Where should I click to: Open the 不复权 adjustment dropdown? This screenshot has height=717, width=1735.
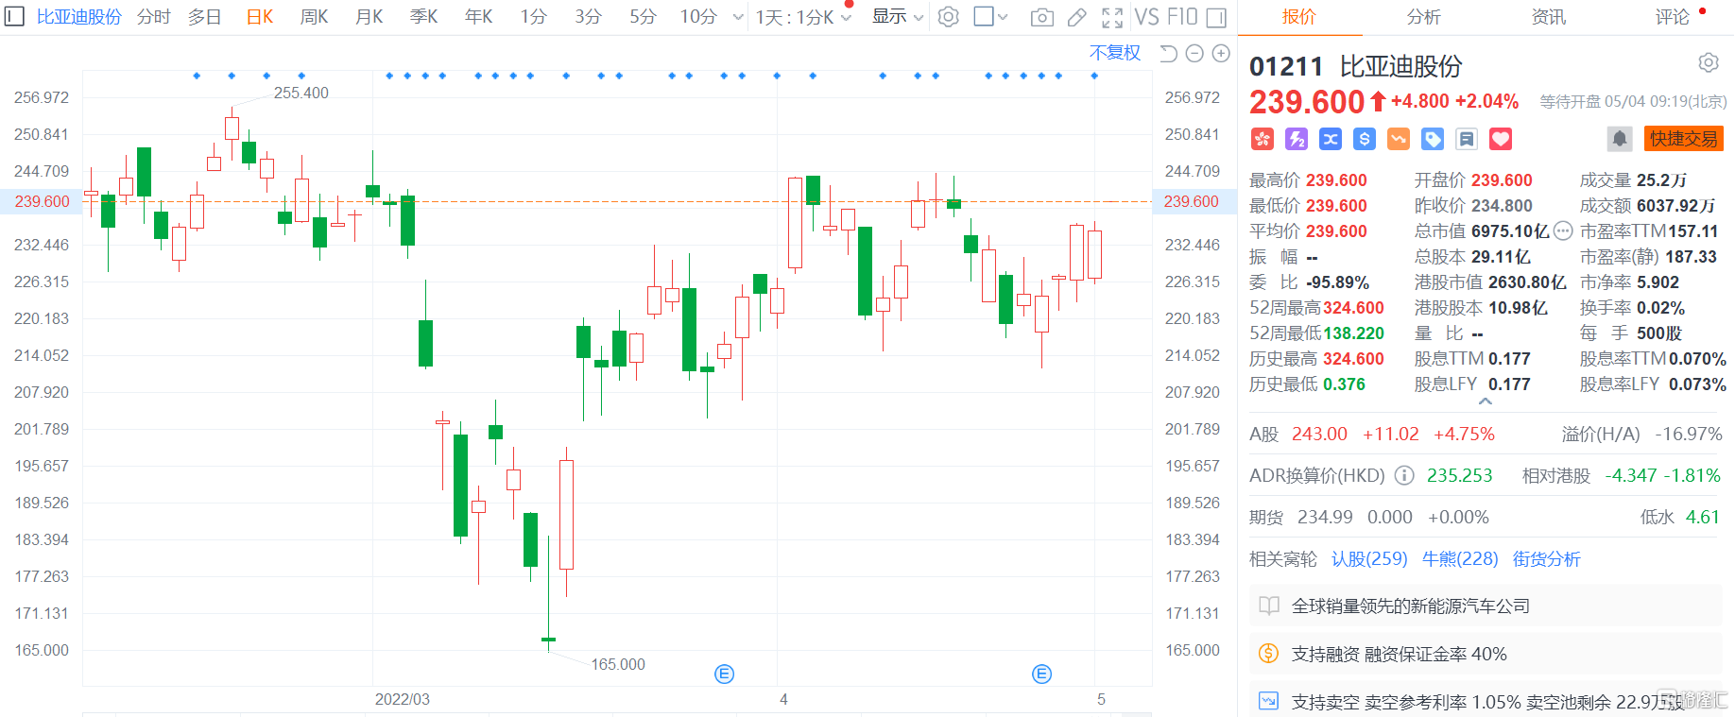(x=1115, y=53)
